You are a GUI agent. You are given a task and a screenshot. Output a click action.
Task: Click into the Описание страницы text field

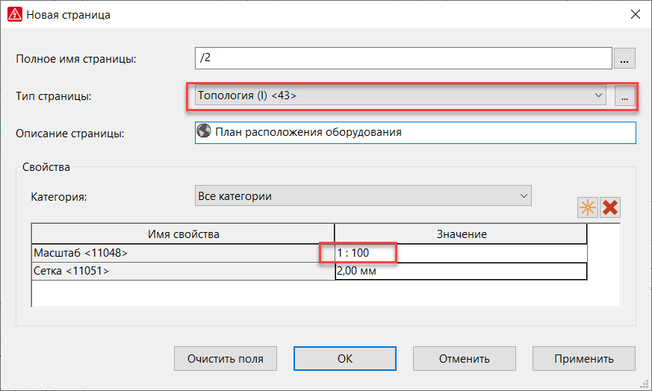(x=415, y=133)
